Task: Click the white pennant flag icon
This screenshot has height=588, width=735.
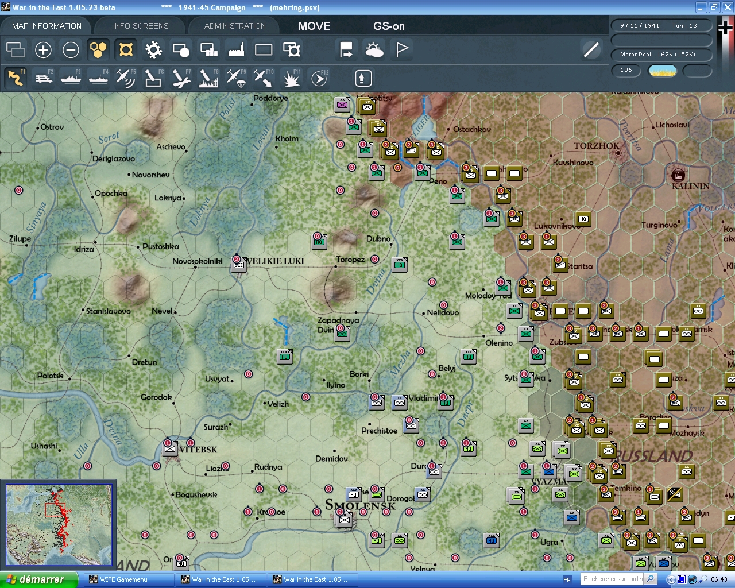Action: [x=402, y=50]
